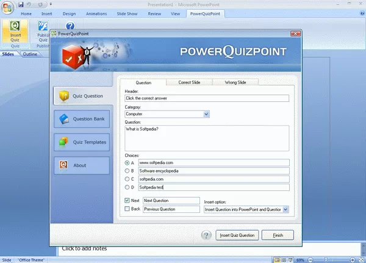Image resolution: width=366 pixels, height=263 pixels.
Task: Open the Home ribbon tab
Action: [26, 14]
